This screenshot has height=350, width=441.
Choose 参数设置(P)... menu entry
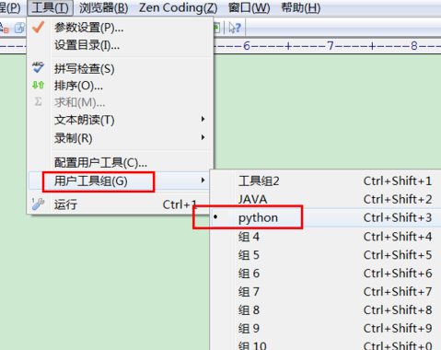(120, 28)
